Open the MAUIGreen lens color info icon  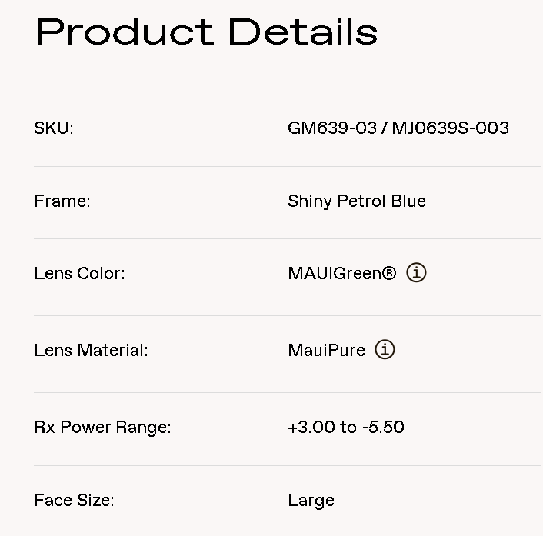coord(416,272)
